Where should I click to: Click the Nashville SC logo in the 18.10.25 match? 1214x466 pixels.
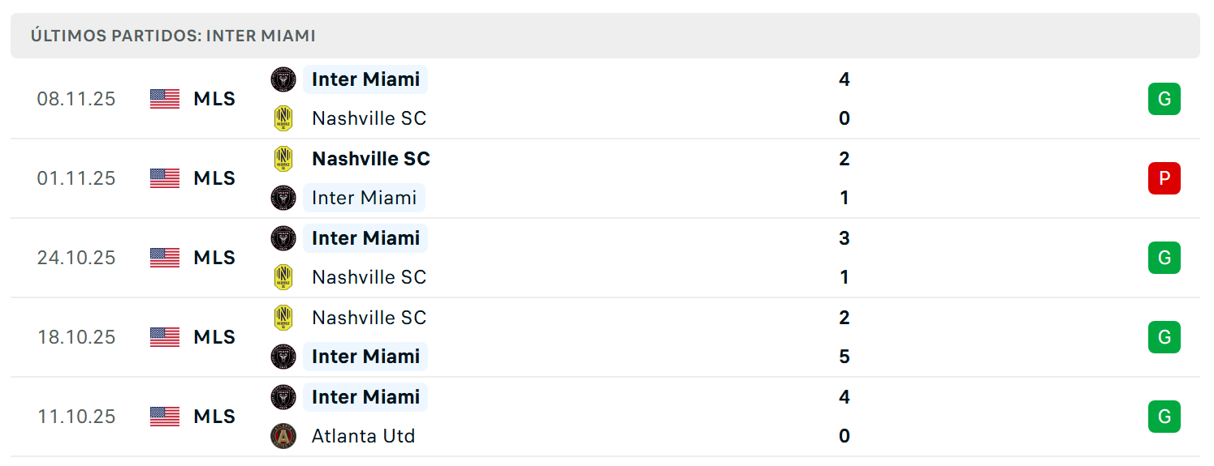(x=283, y=318)
